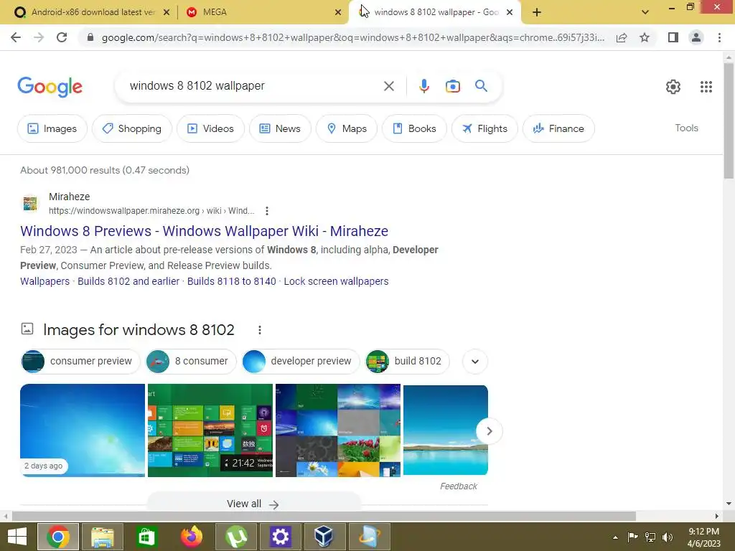This screenshot has width=735, height=551.
Task: Open Builds 8118 to 8140 sitelink
Action: [232, 281]
